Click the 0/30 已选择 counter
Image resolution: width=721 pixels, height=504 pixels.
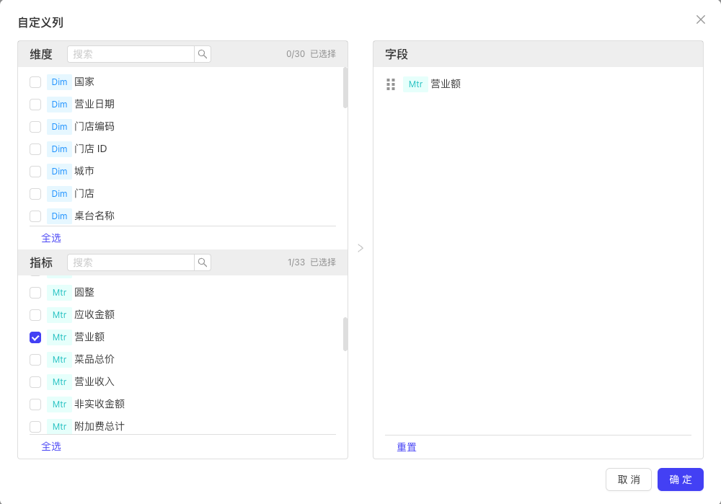(x=311, y=54)
